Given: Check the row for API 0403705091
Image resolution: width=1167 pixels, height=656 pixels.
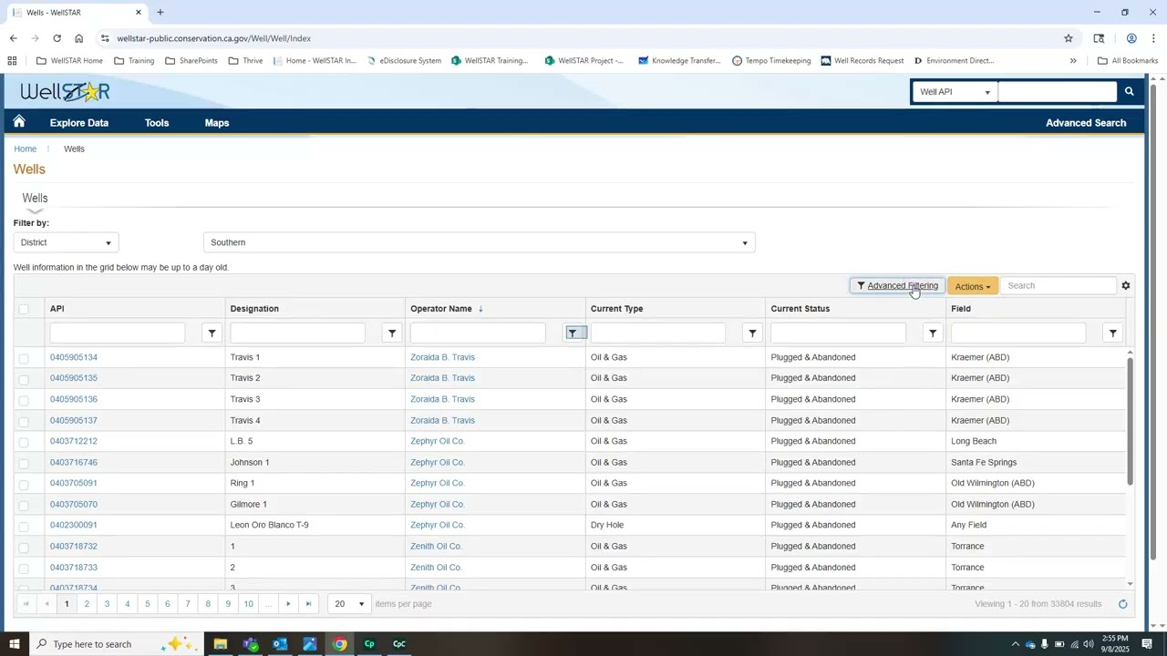Looking at the screenshot, I should [24, 484].
